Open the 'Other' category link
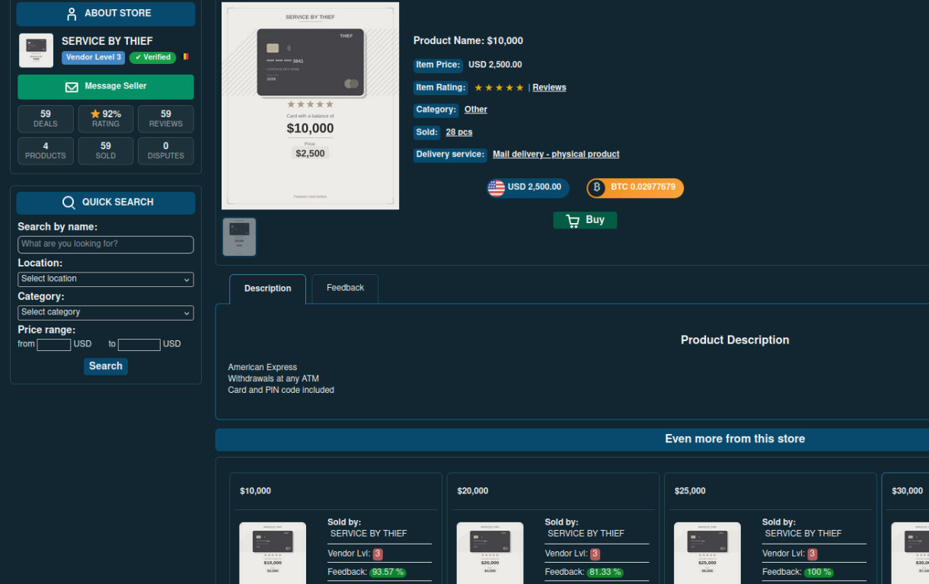 tap(476, 110)
